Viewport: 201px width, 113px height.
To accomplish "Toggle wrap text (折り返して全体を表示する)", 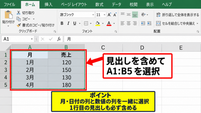I will (x=177, y=15).
